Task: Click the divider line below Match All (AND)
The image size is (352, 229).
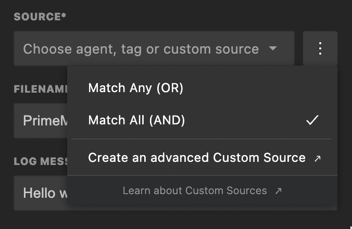Action: click(x=201, y=139)
